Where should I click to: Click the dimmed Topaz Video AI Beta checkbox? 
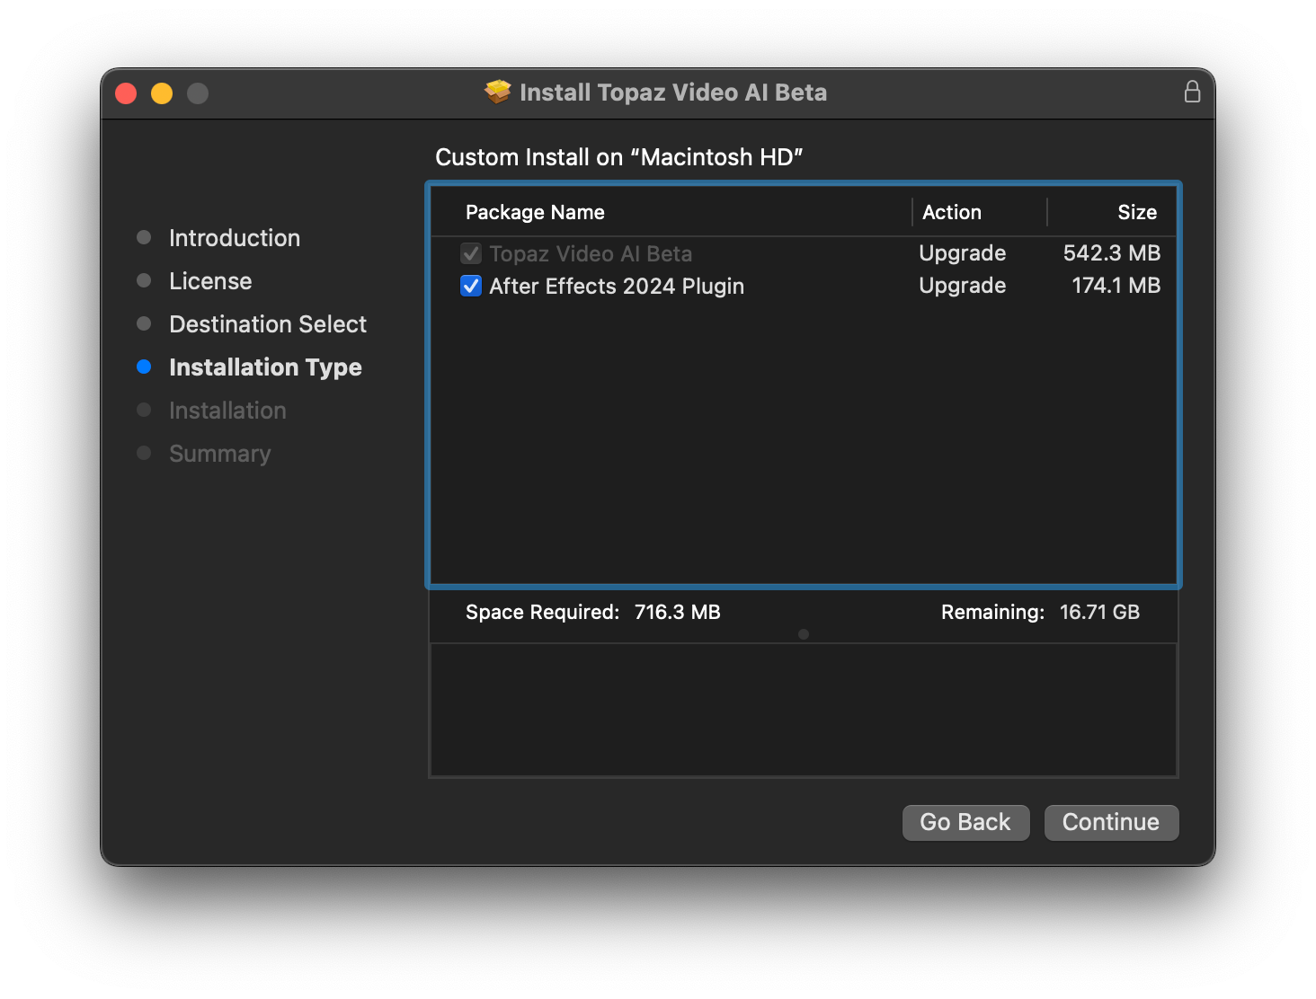coord(471,253)
